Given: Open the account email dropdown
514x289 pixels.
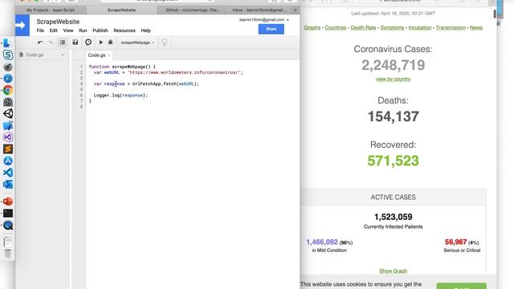Looking at the screenshot, I should (x=264, y=19).
